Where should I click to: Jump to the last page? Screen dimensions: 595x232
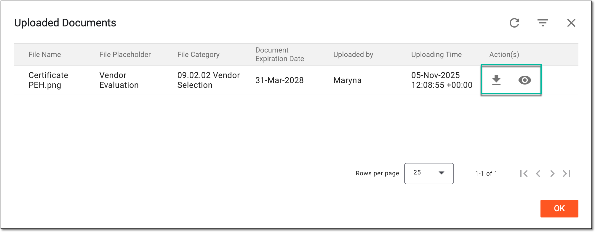(567, 174)
